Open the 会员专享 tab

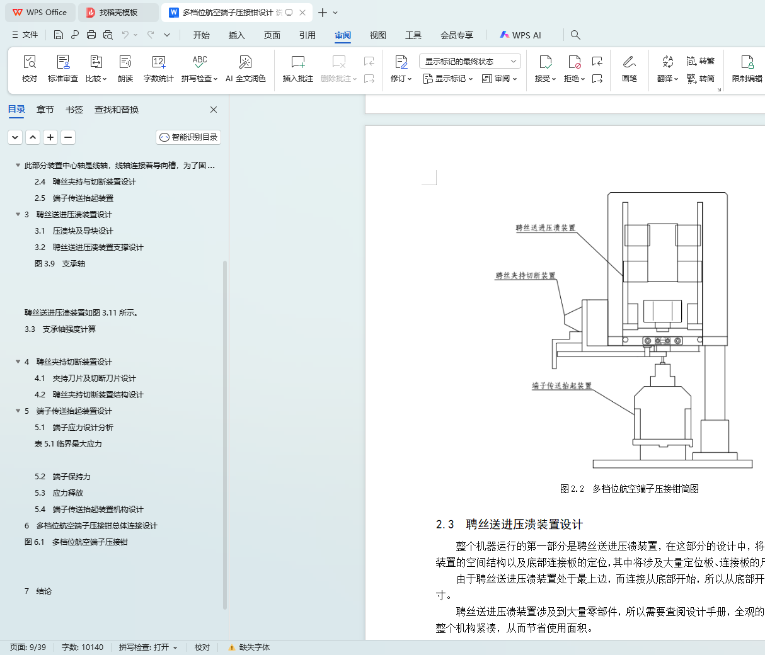457,35
